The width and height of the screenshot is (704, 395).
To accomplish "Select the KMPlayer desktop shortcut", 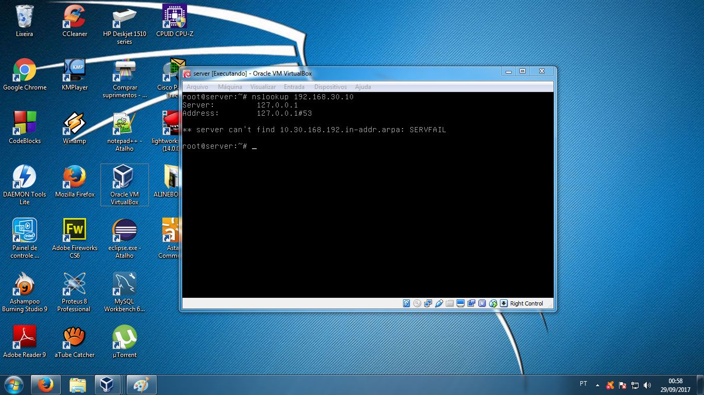I will pyautogui.click(x=75, y=75).
